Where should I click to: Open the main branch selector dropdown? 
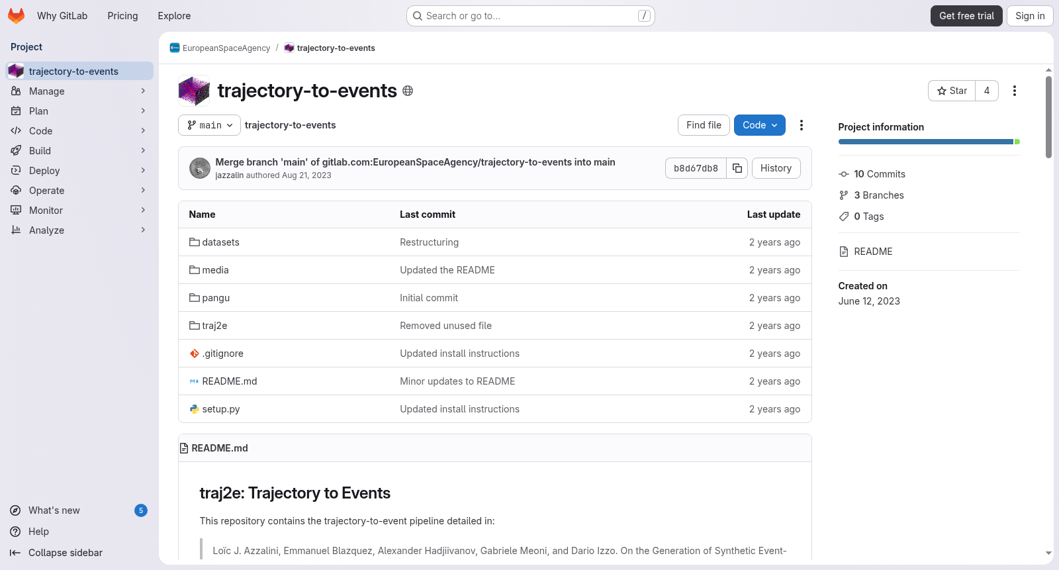209,125
